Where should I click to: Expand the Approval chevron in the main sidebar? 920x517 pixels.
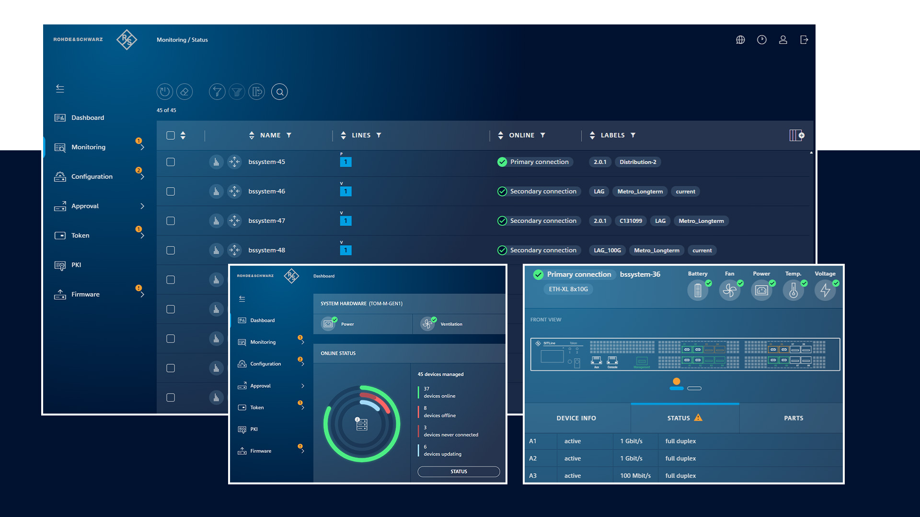coord(142,206)
